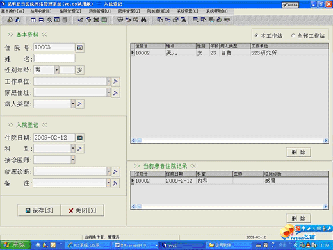Click 删除 button below 当前患者住院记录 table
333x250 pixels.
(298, 219)
